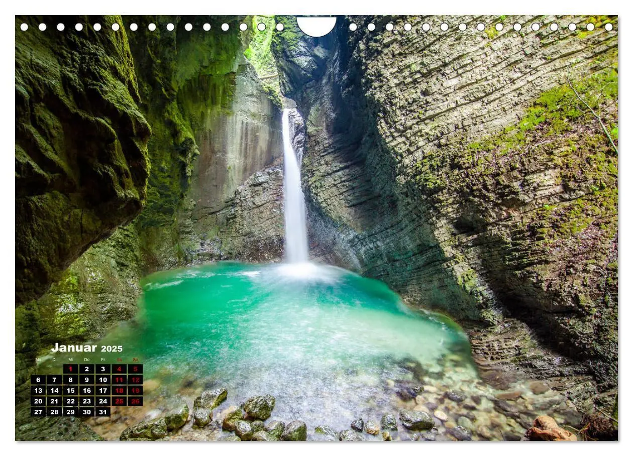Select date 15 in the calendar
The width and height of the screenshot is (633, 456).
pyautogui.click(x=70, y=390)
